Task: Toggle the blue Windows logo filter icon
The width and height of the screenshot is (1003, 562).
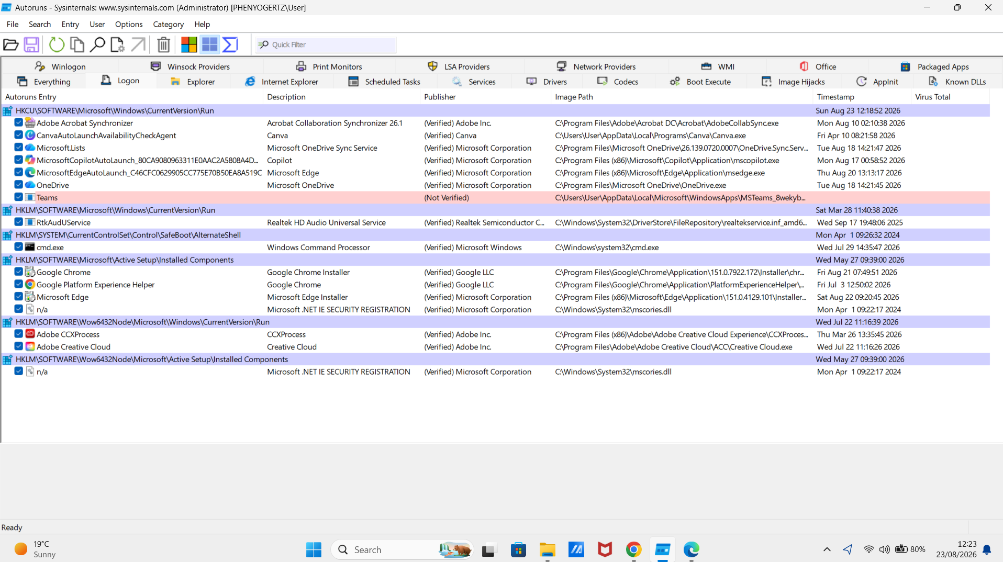Action: (x=209, y=45)
